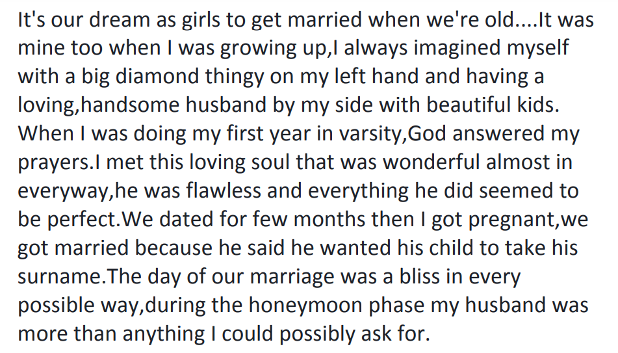The image size is (618, 353).
Task: Click the word "dream" in first line
Action: [117, 20]
